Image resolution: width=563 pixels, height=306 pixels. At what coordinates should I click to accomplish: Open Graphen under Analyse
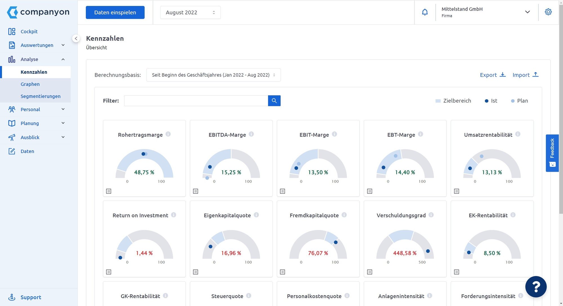30,84
